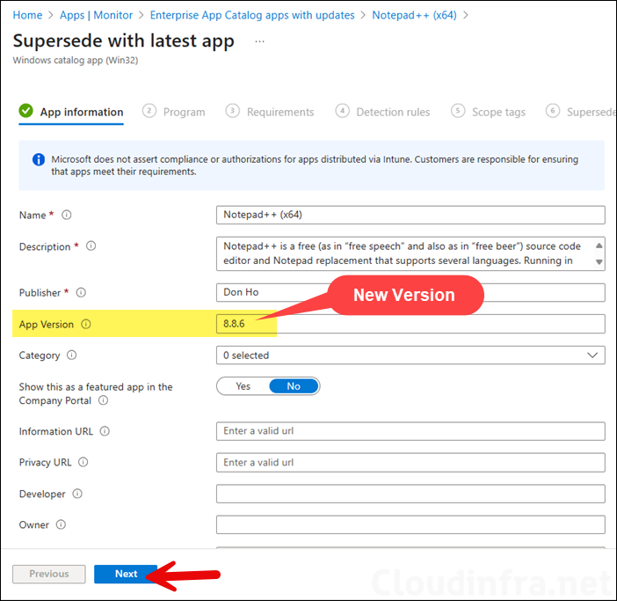
Task: Click the Developer info icon
Action: [x=77, y=495]
